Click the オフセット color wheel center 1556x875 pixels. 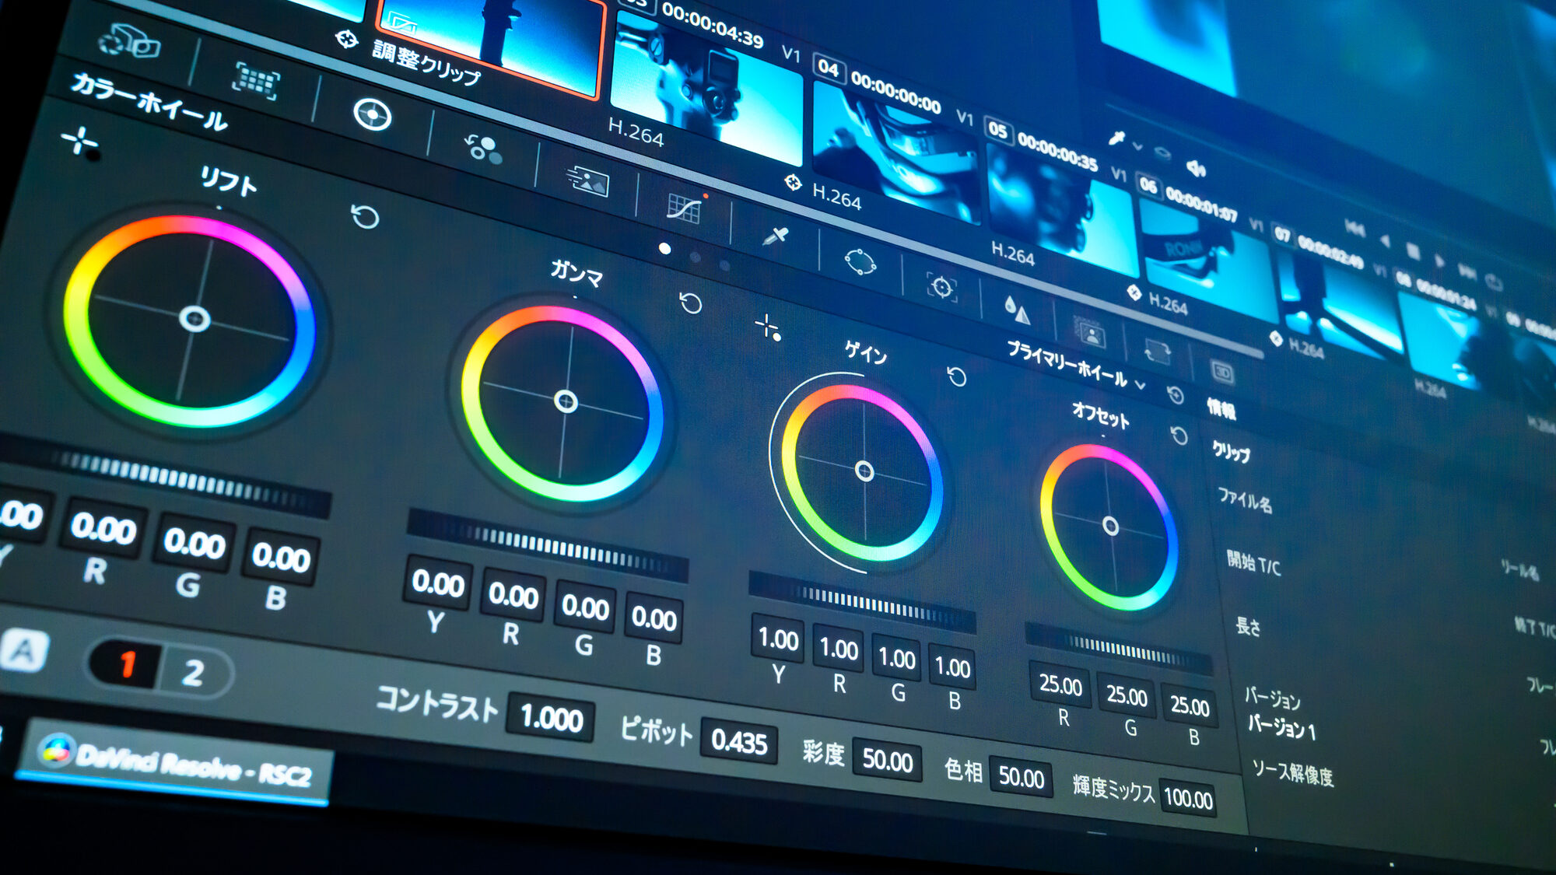(1110, 527)
